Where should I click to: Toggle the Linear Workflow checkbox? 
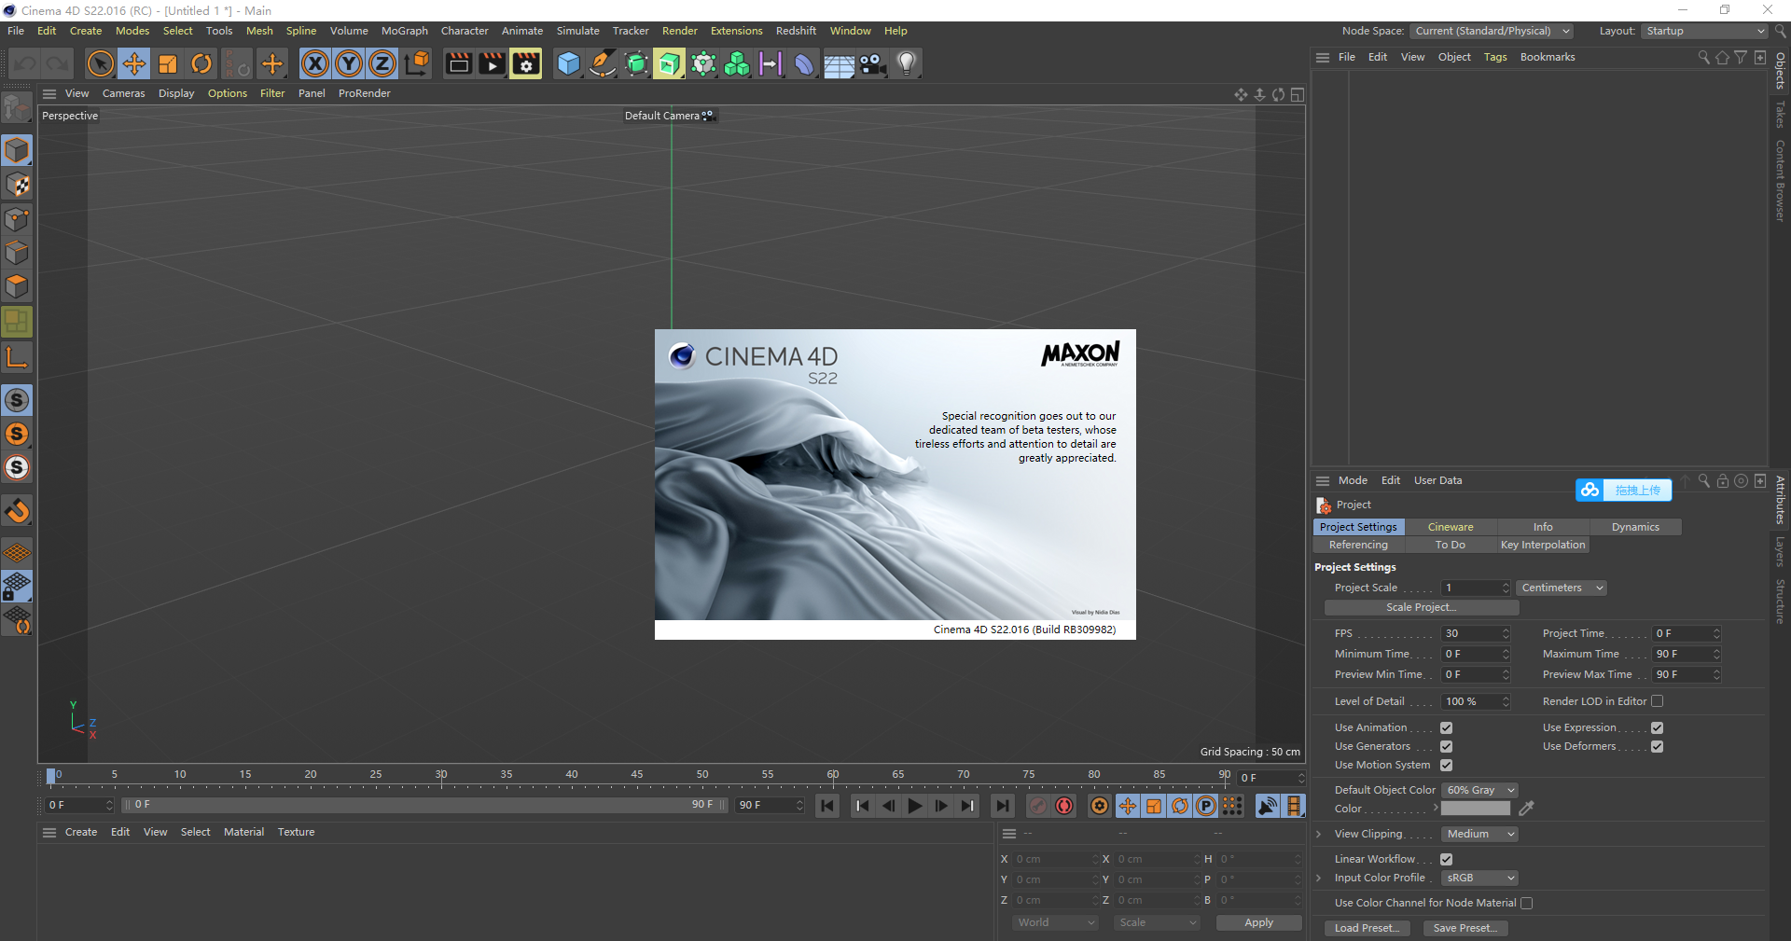click(1446, 859)
